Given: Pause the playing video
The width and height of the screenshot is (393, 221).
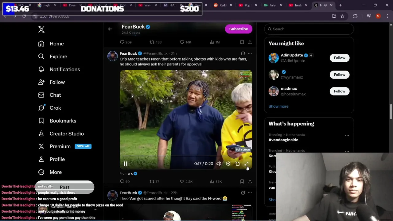Looking at the screenshot, I should click(x=126, y=164).
